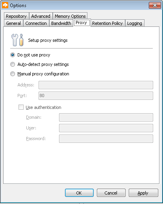Go to the Memory Options tab
This screenshot has height=204, width=163.
coord(70,16)
